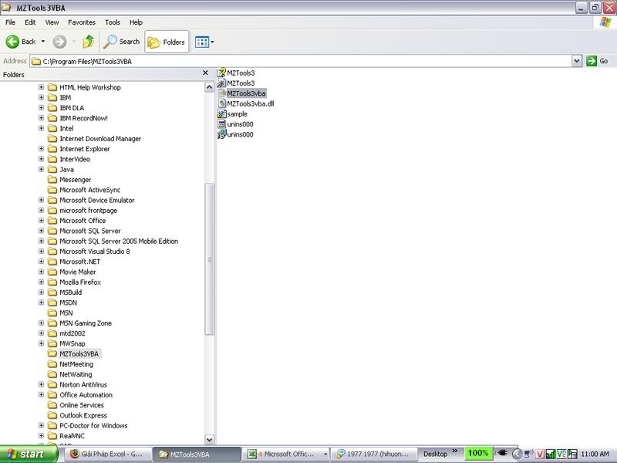Select the MZTools3 shortcut file icon
617x463 pixels.
pos(221,83)
